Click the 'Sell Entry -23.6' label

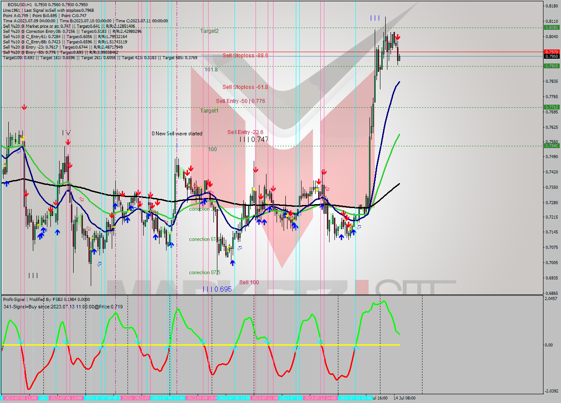pos(245,132)
